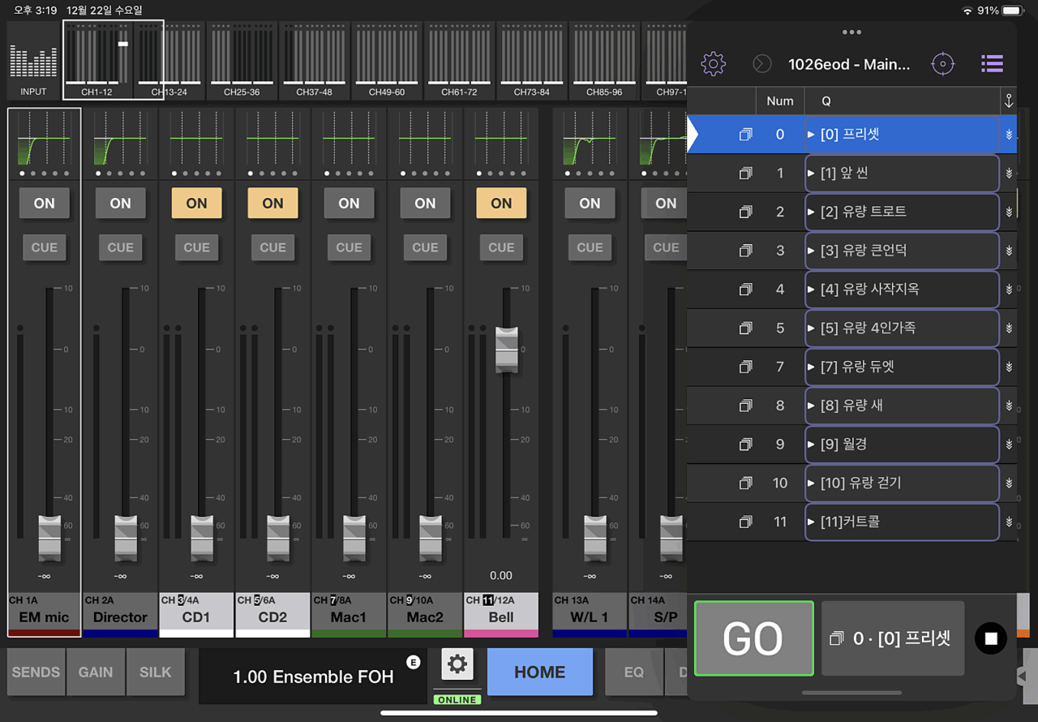Toggle ON for EM mic channel
This screenshot has width=1038, height=722.
click(x=45, y=204)
